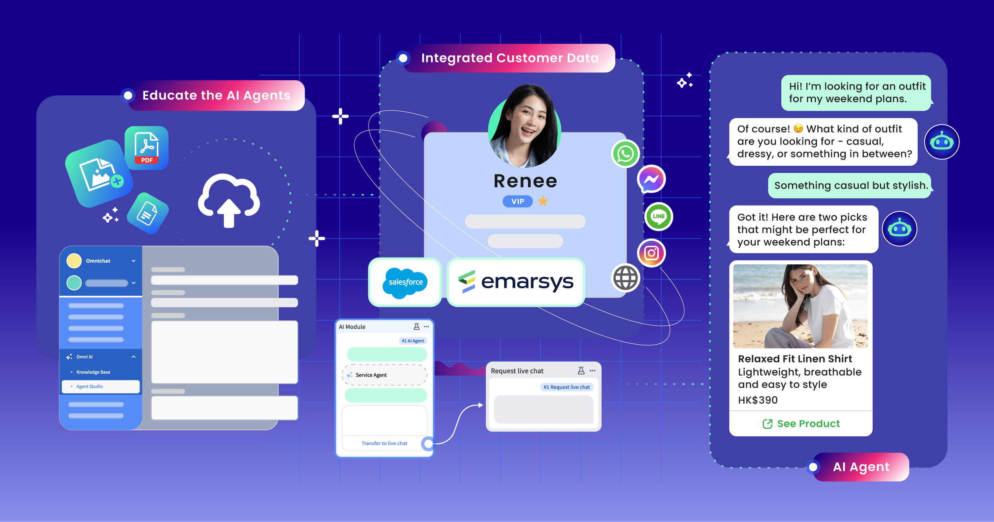The image size is (994, 522).
Task: Click the yellow Omnichat avatar circle
Action: [x=74, y=261]
